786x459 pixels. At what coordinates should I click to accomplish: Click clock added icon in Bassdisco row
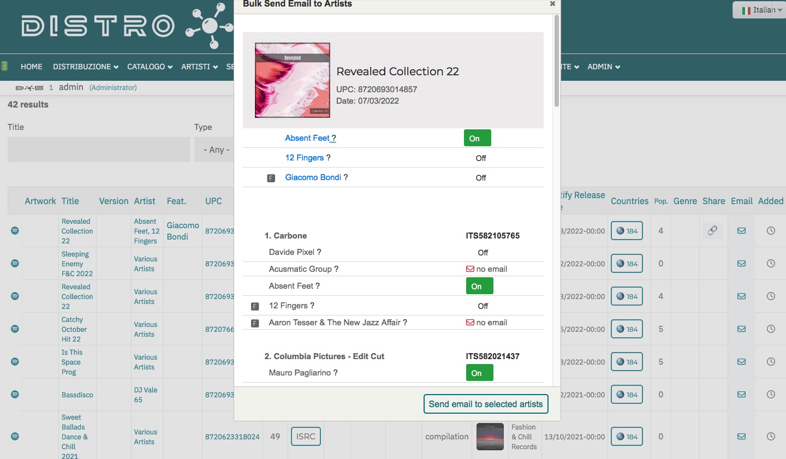771,395
